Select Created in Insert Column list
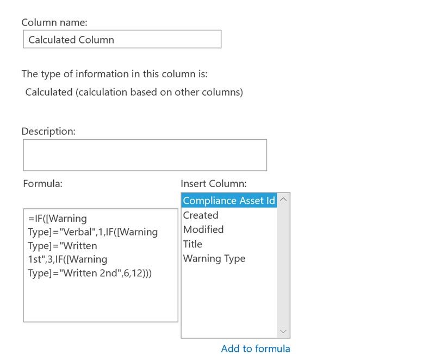Image resolution: width=435 pixels, height=354 pixels. pos(201,215)
